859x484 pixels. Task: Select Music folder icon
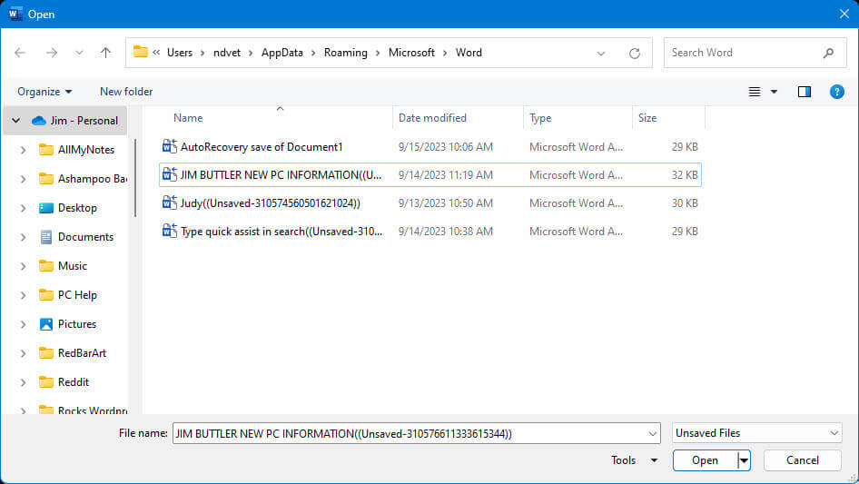(x=46, y=266)
